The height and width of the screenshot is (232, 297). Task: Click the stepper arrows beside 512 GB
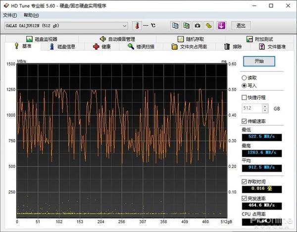[x=265, y=108]
